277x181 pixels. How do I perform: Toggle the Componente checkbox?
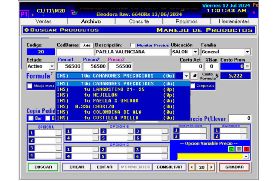coord(193,86)
